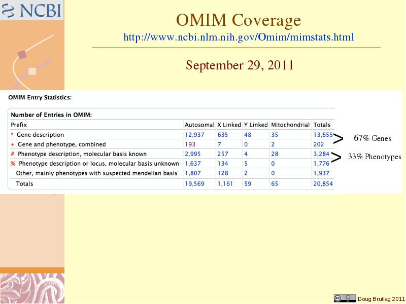Screen dimensions: 406x304
Task: Click the Totals column header
Action: [322, 125]
